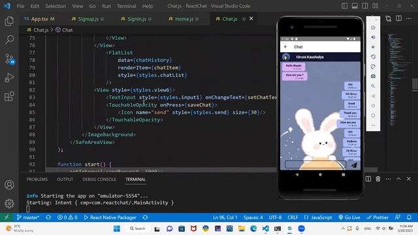Click the kill terminal trash icon
The height and width of the screenshot is (235, 418).
(x=378, y=179)
